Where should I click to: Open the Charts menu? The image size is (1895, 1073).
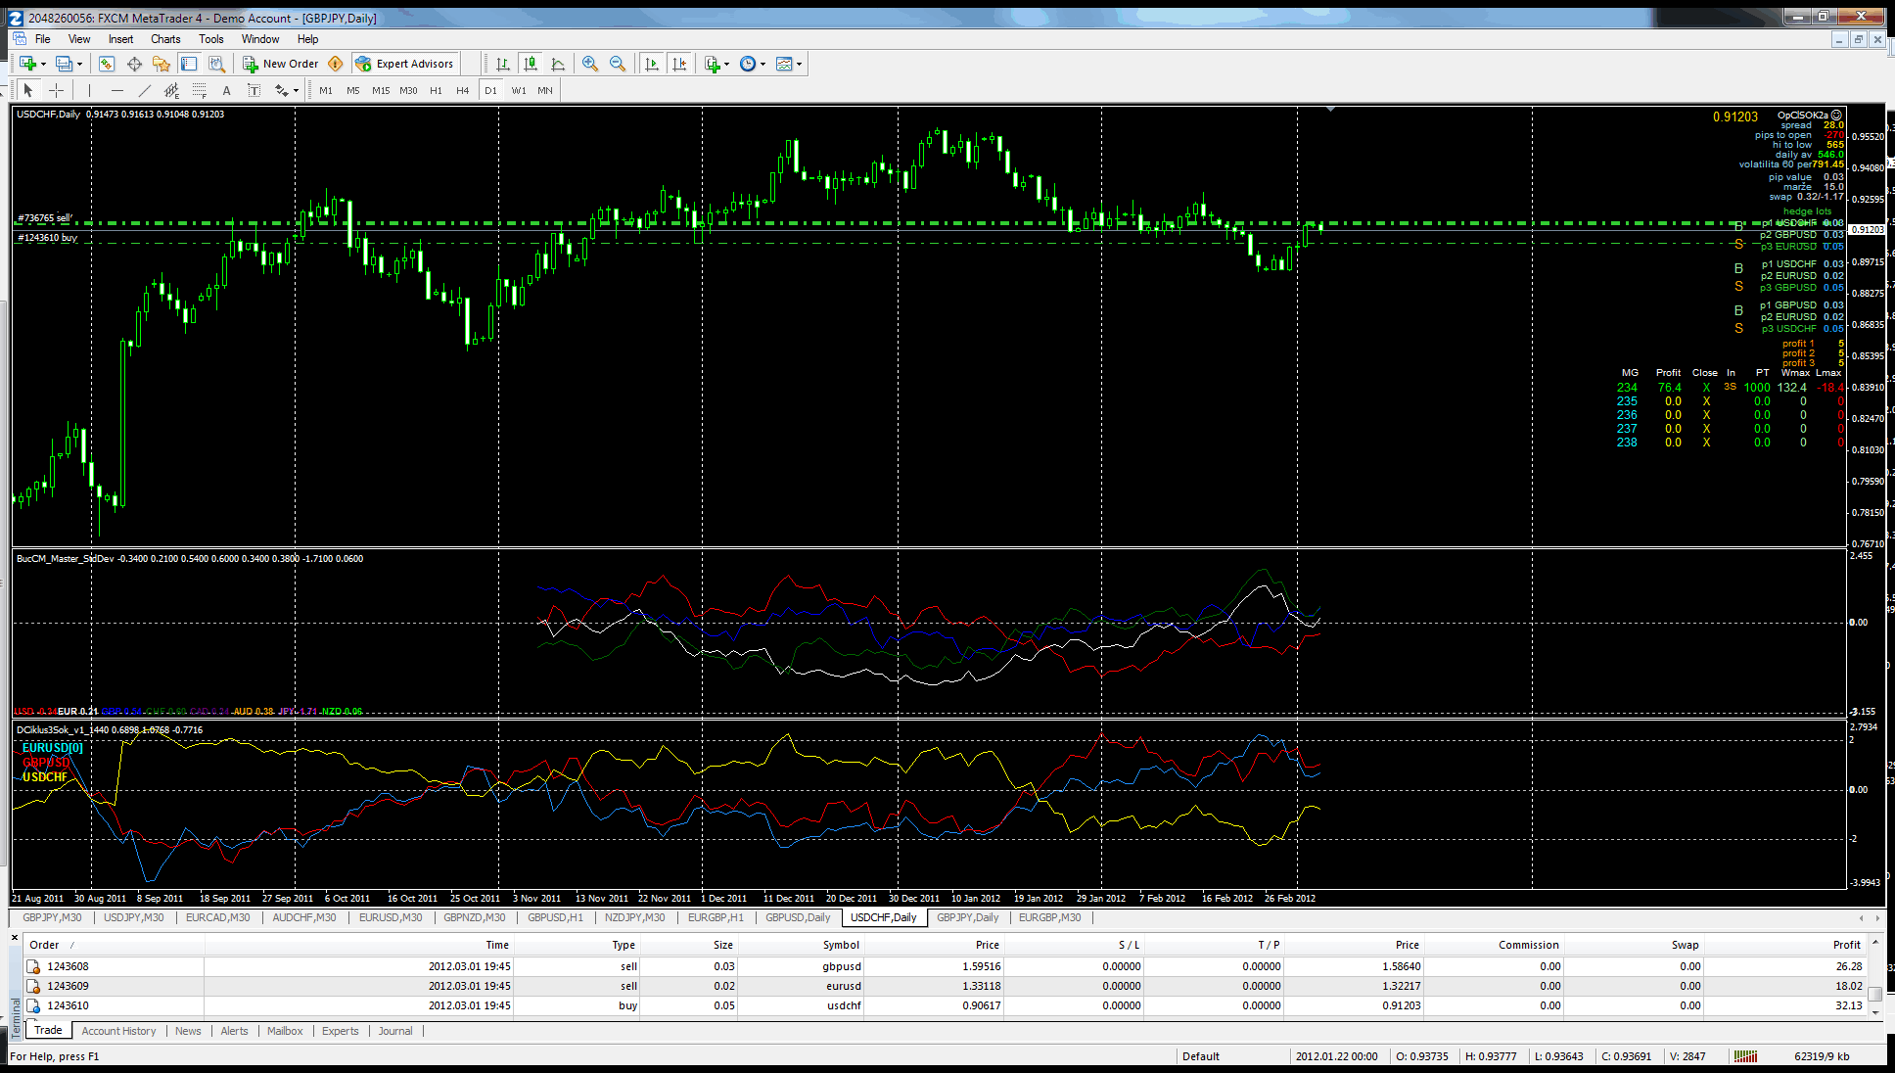(x=165, y=39)
